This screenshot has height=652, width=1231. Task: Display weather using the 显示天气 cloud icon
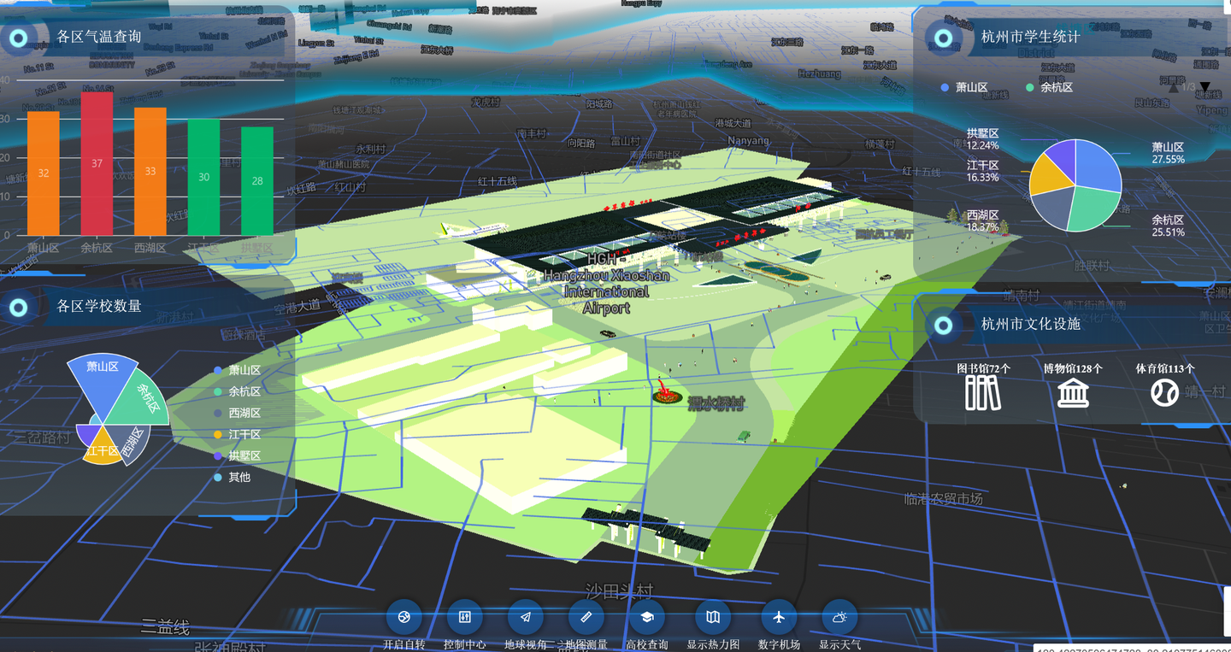click(839, 617)
